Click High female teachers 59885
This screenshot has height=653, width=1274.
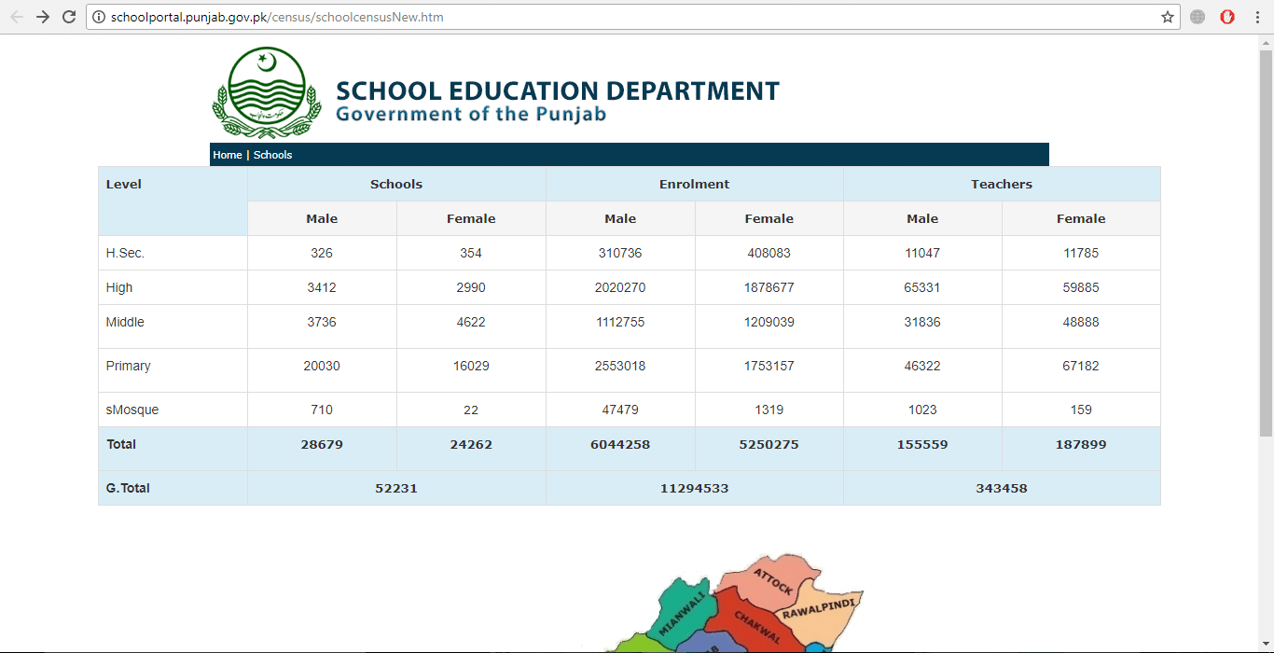tap(1081, 287)
